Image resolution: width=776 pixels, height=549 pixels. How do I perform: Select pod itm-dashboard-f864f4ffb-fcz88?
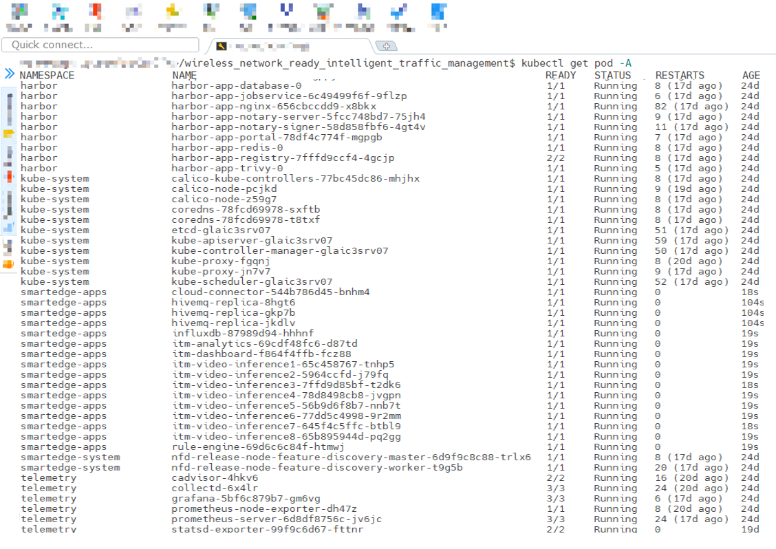[261, 354]
